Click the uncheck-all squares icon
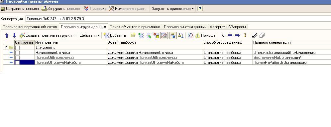Screen dimensions: 331x127 (x=262, y=35)
